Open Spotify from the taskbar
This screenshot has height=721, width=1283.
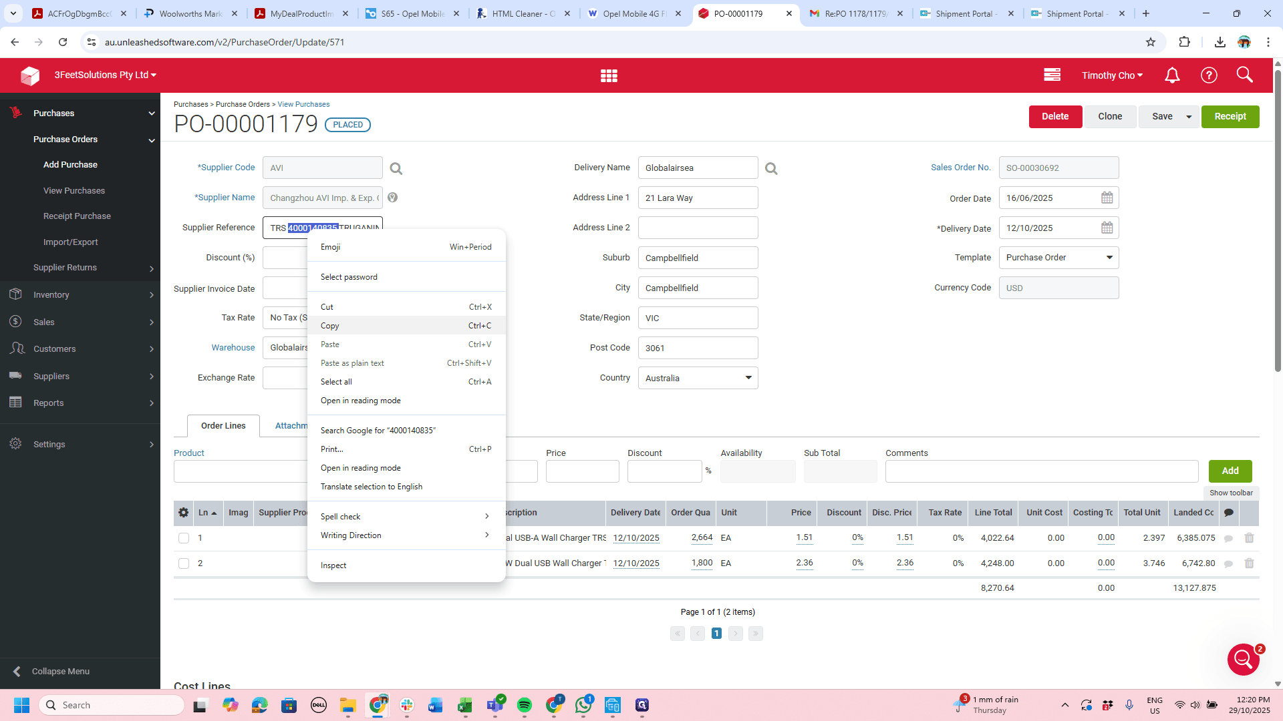(x=524, y=705)
